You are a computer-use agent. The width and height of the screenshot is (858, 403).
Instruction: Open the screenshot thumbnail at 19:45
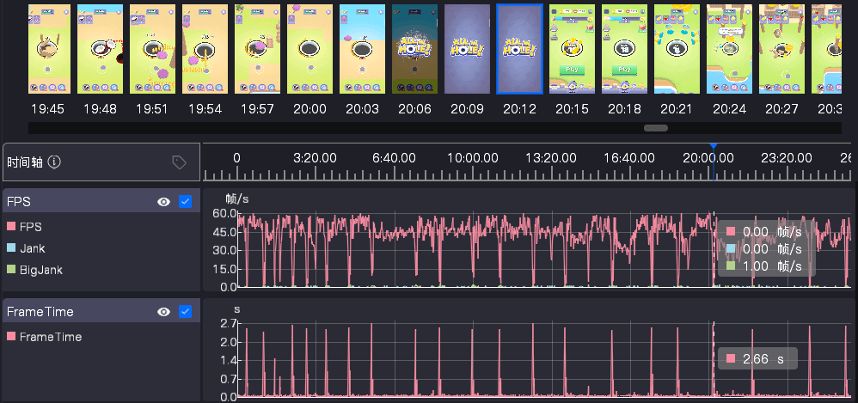(x=46, y=49)
